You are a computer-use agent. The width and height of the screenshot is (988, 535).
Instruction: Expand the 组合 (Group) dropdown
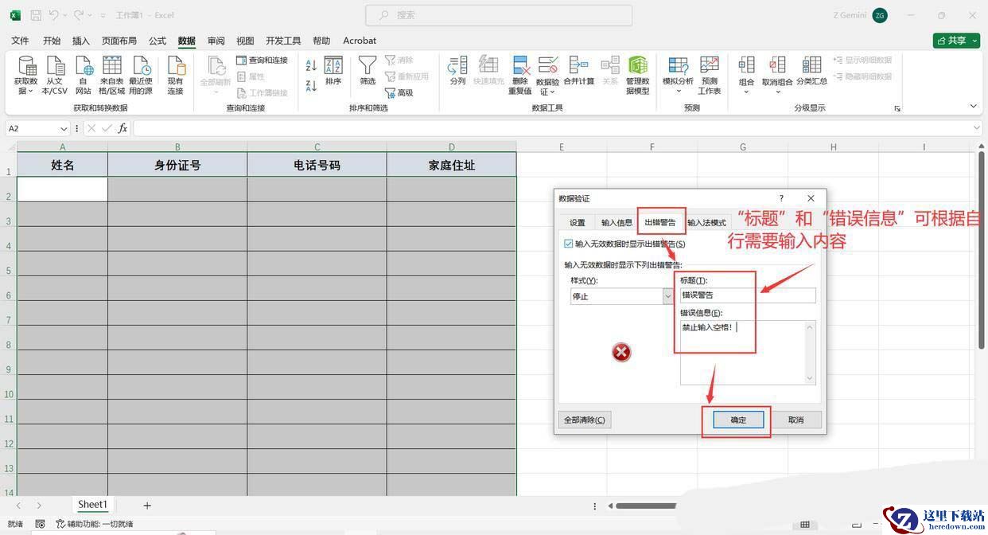pyautogui.click(x=746, y=91)
